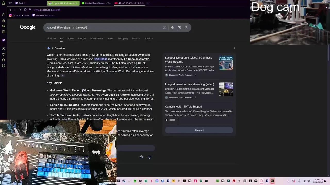Open Adobe Acrobat in taskbar
This screenshot has width=330, height=185.
[x=234, y=181]
